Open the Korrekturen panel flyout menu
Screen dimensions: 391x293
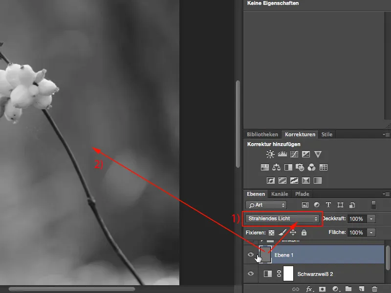click(386, 135)
